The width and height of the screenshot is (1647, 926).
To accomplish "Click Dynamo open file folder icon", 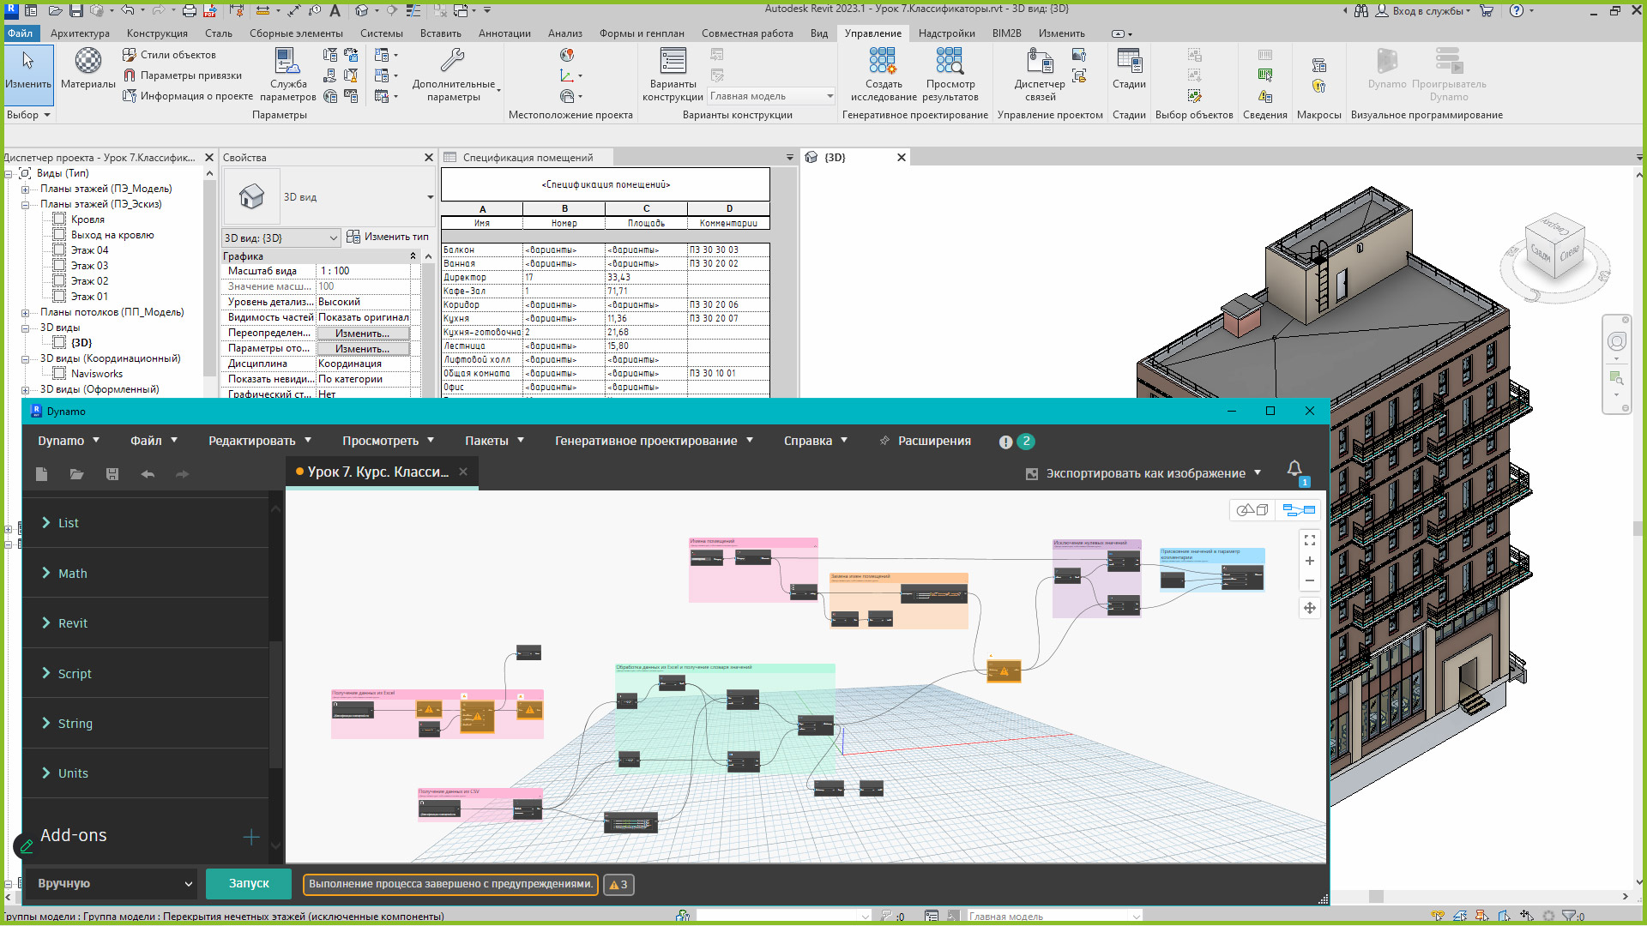I will (x=77, y=474).
